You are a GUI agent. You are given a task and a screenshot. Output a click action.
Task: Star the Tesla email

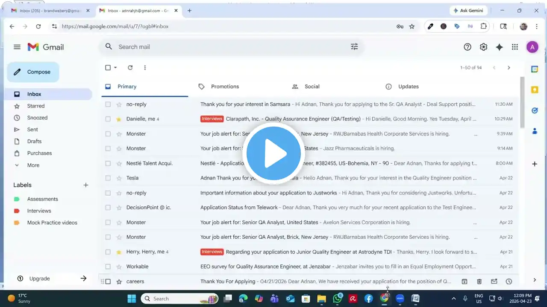(x=119, y=178)
